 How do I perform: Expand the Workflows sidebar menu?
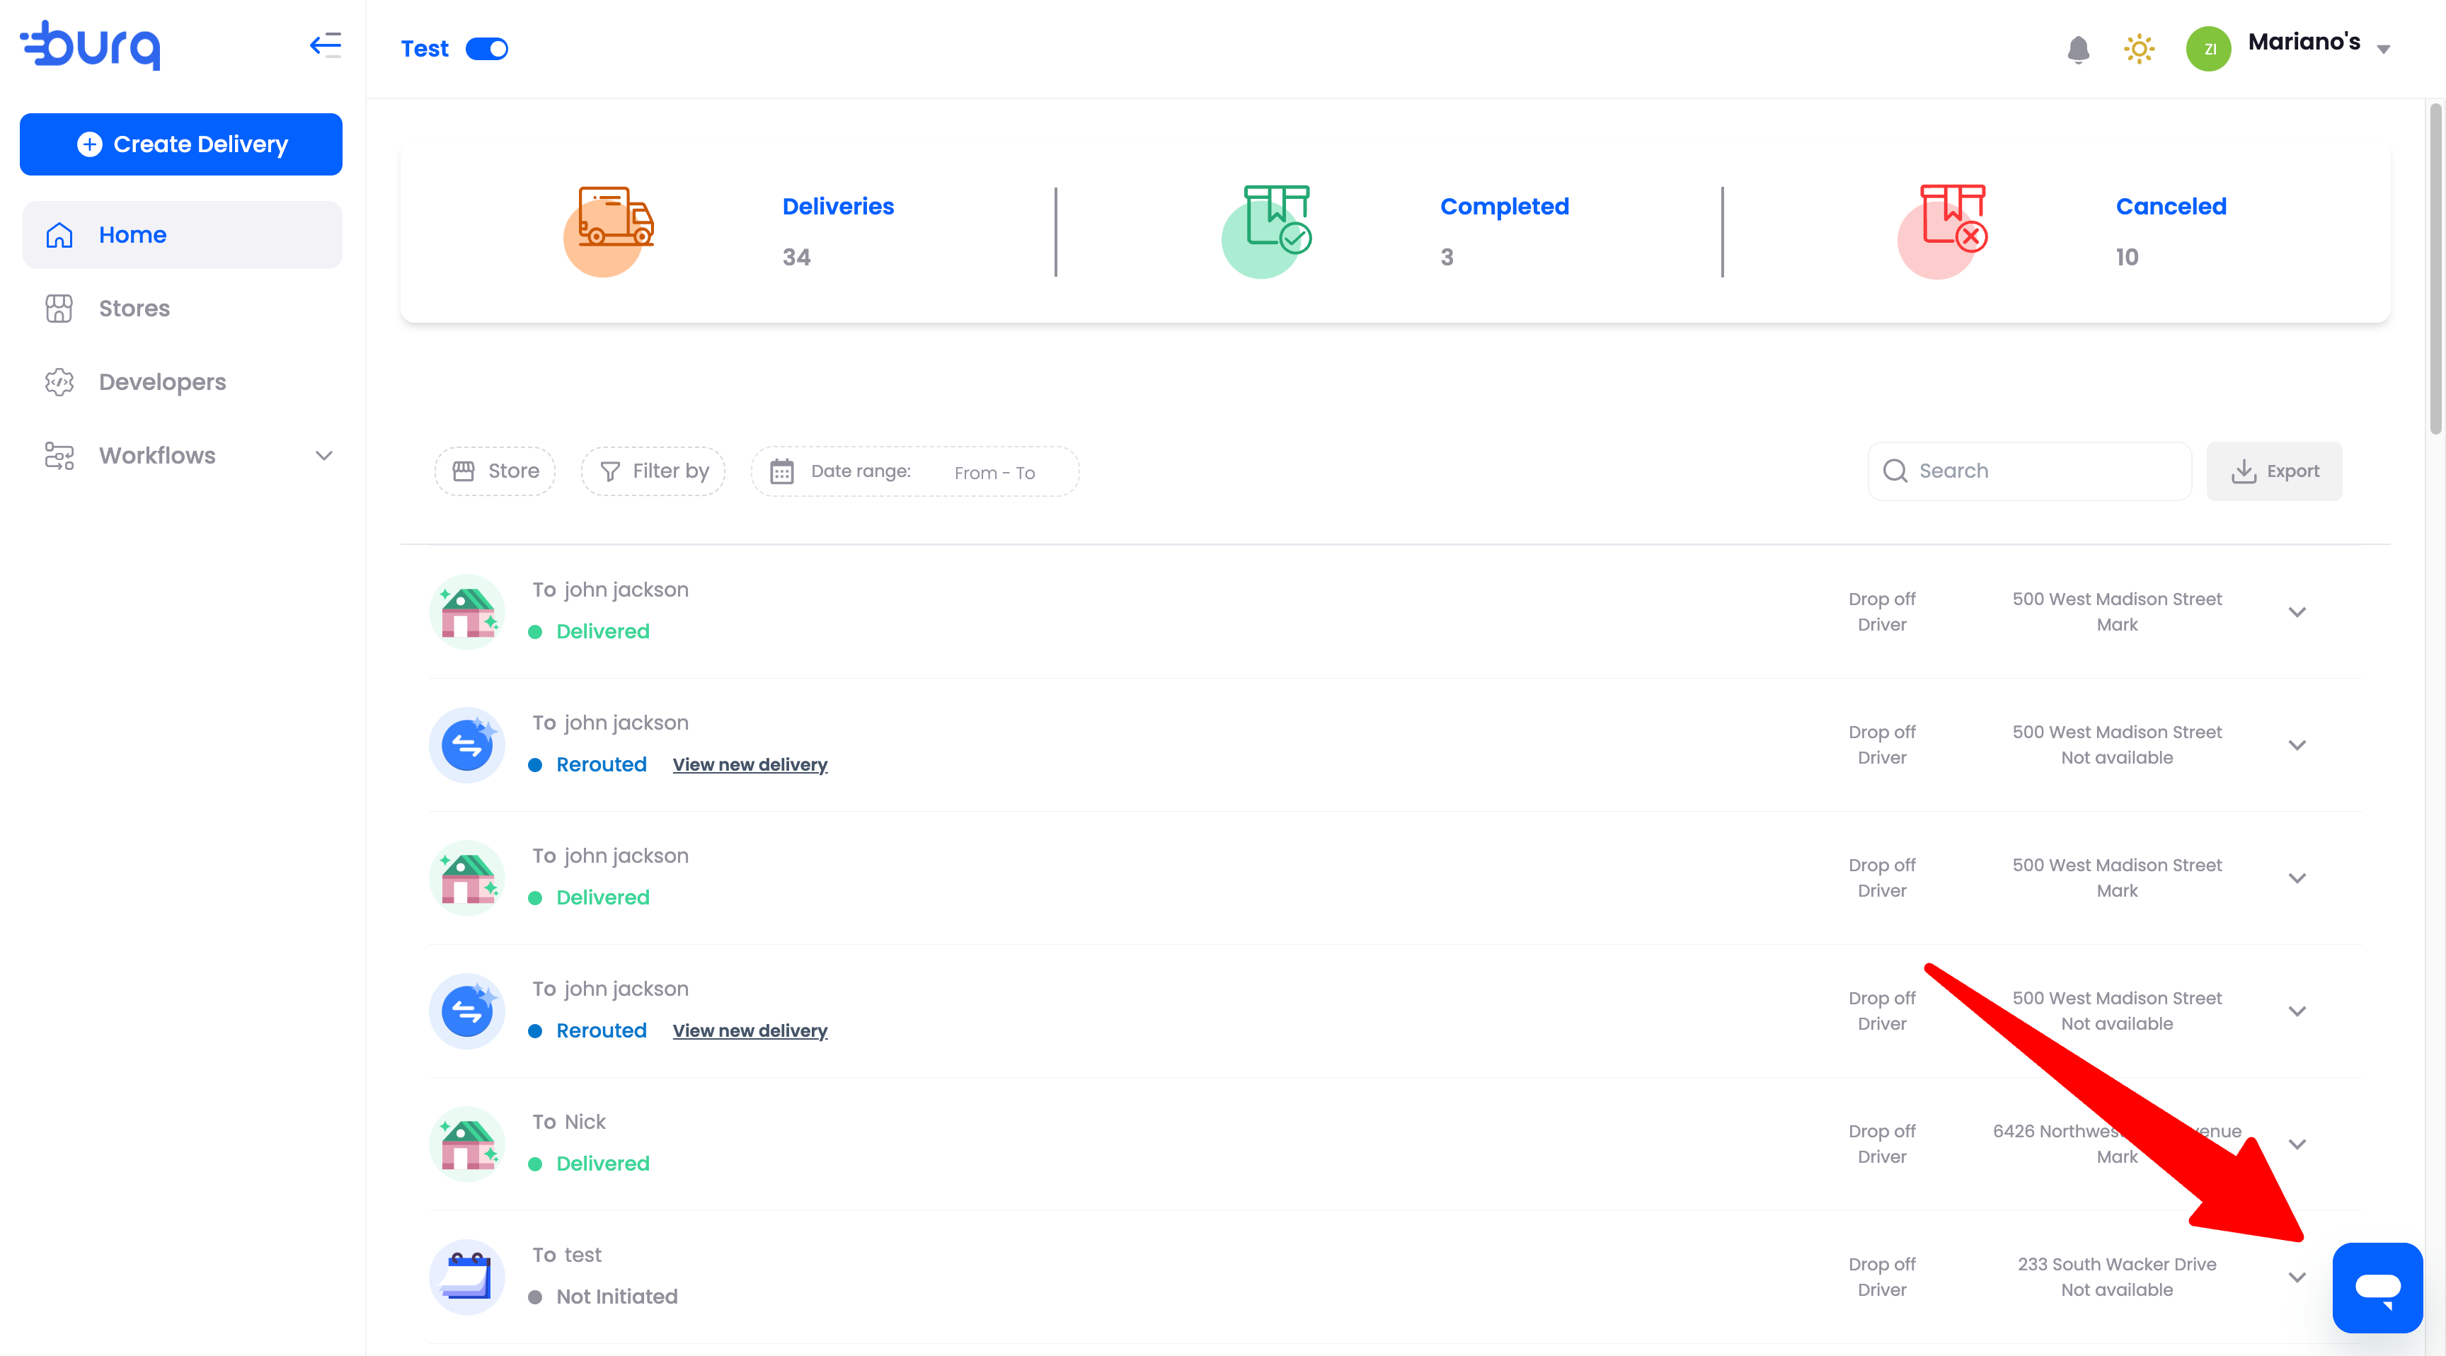(323, 456)
